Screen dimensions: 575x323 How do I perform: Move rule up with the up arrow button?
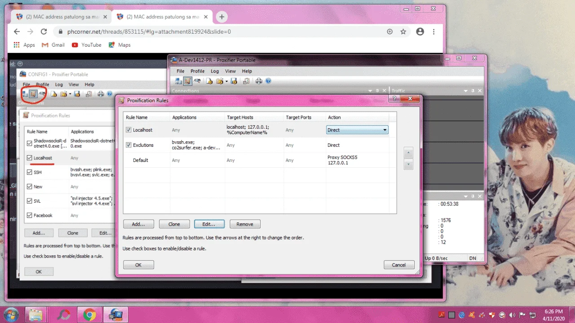(x=408, y=153)
